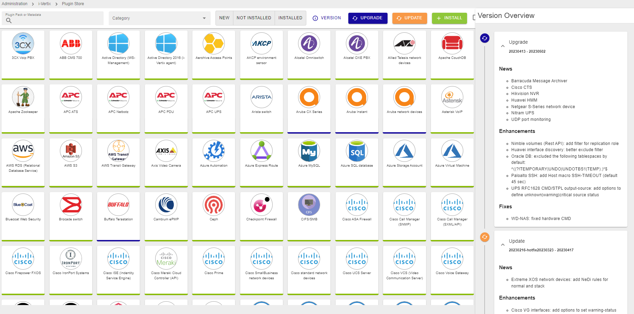Open the Apache Zookeeper plugin icon
The image size is (634, 314).
click(23, 97)
